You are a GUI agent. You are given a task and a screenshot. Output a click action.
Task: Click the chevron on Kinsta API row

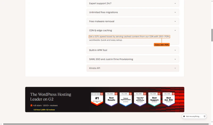pyautogui.click(x=175, y=68)
